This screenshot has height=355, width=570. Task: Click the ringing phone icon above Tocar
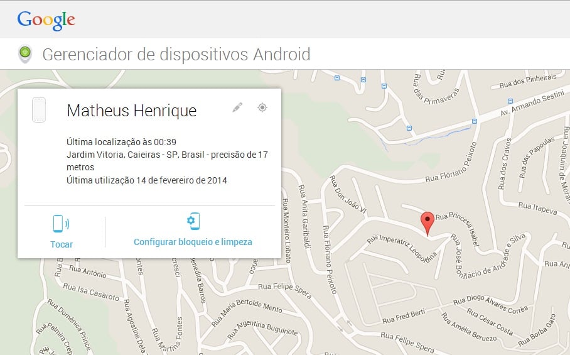(61, 223)
